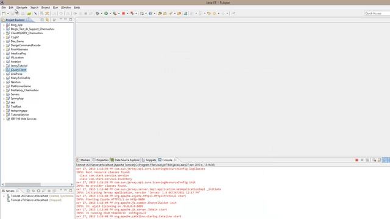The width and height of the screenshot is (390, 219).
Task: Open the File menu
Action: [4, 8]
